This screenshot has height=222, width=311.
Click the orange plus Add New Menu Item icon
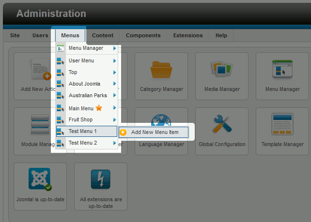pyautogui.click(x=123, y=133)
